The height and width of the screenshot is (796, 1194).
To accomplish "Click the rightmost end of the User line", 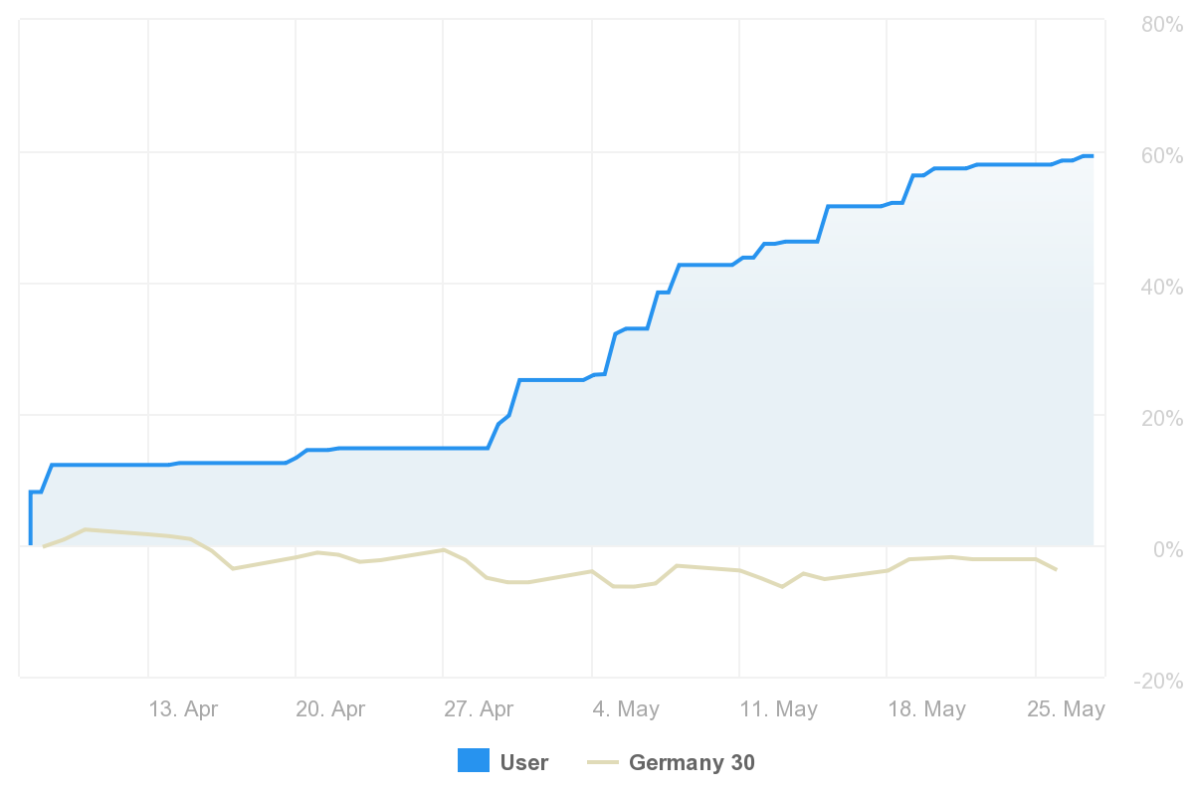I will (x=1093, y=156).
